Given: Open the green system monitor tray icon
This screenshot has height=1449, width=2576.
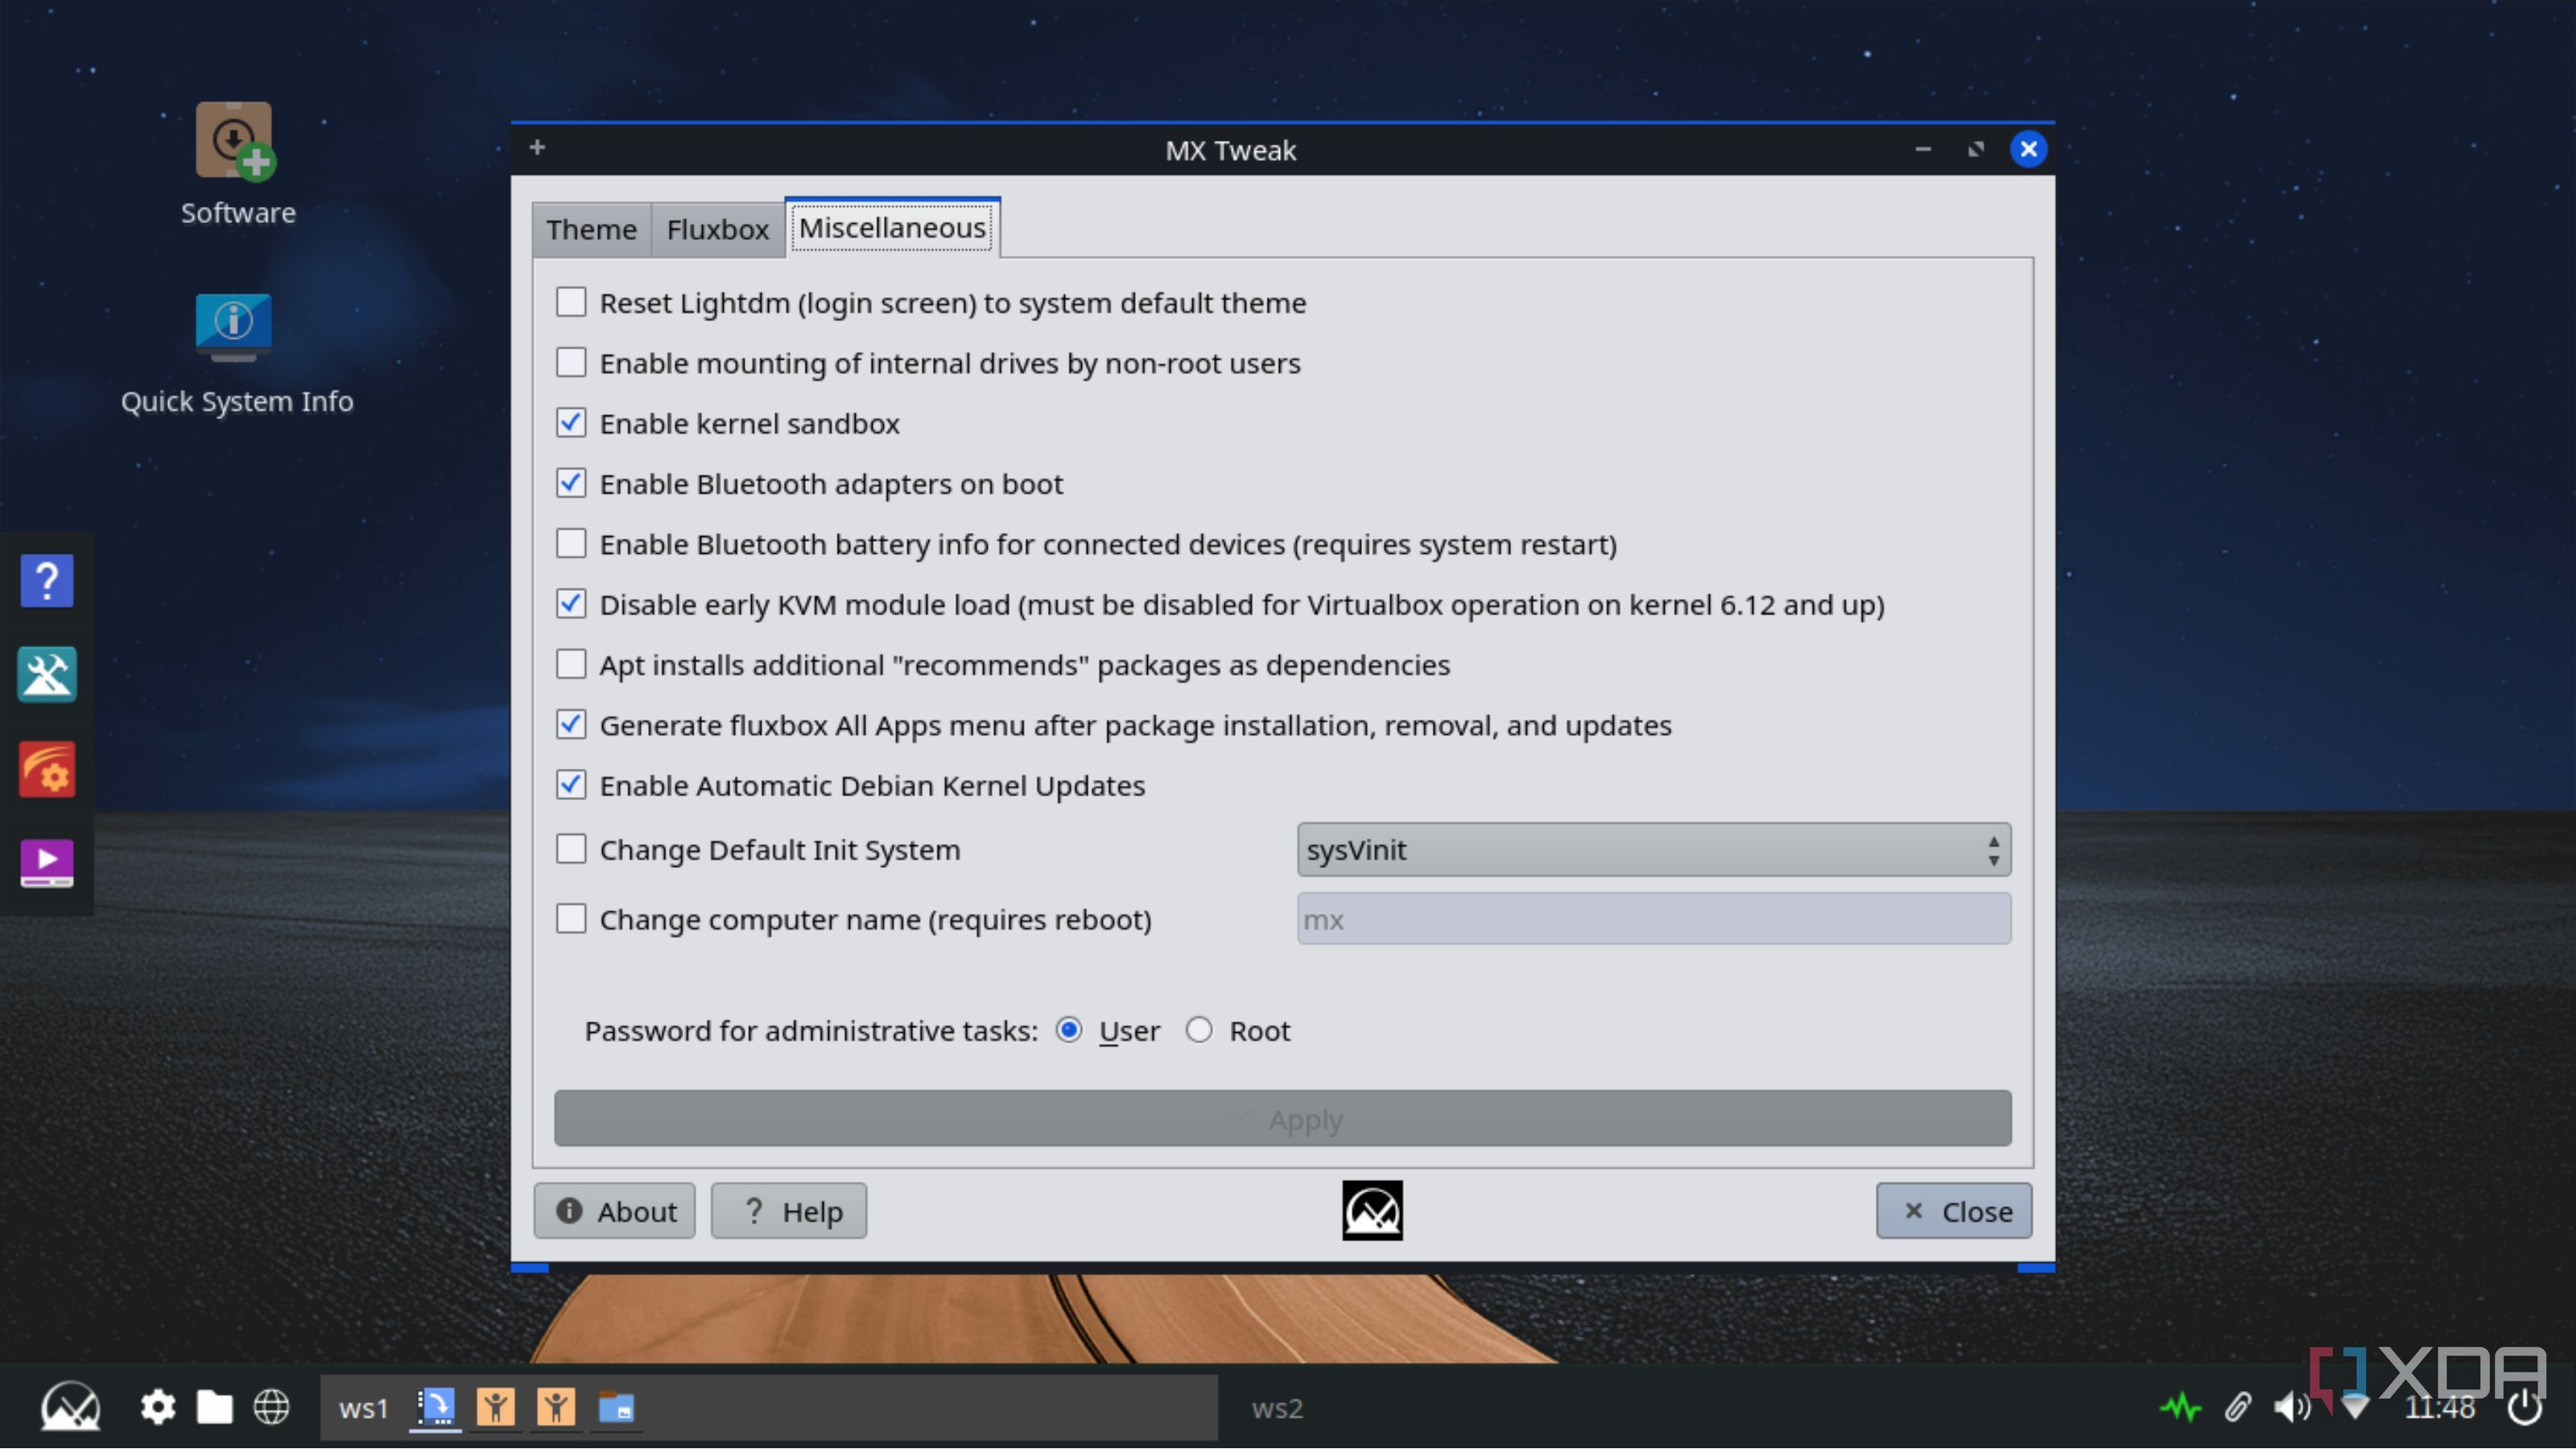Looking at the screenshot, I should point(2181,1408).
